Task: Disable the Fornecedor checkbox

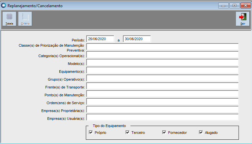Action: tap(165, 133)
